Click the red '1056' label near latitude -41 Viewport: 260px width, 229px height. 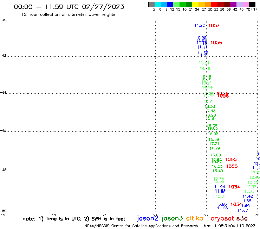pos(216,43)
